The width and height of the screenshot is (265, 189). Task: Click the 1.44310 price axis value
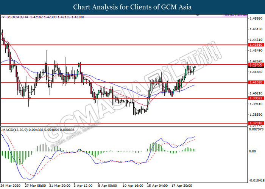click(x=256, y=40)
